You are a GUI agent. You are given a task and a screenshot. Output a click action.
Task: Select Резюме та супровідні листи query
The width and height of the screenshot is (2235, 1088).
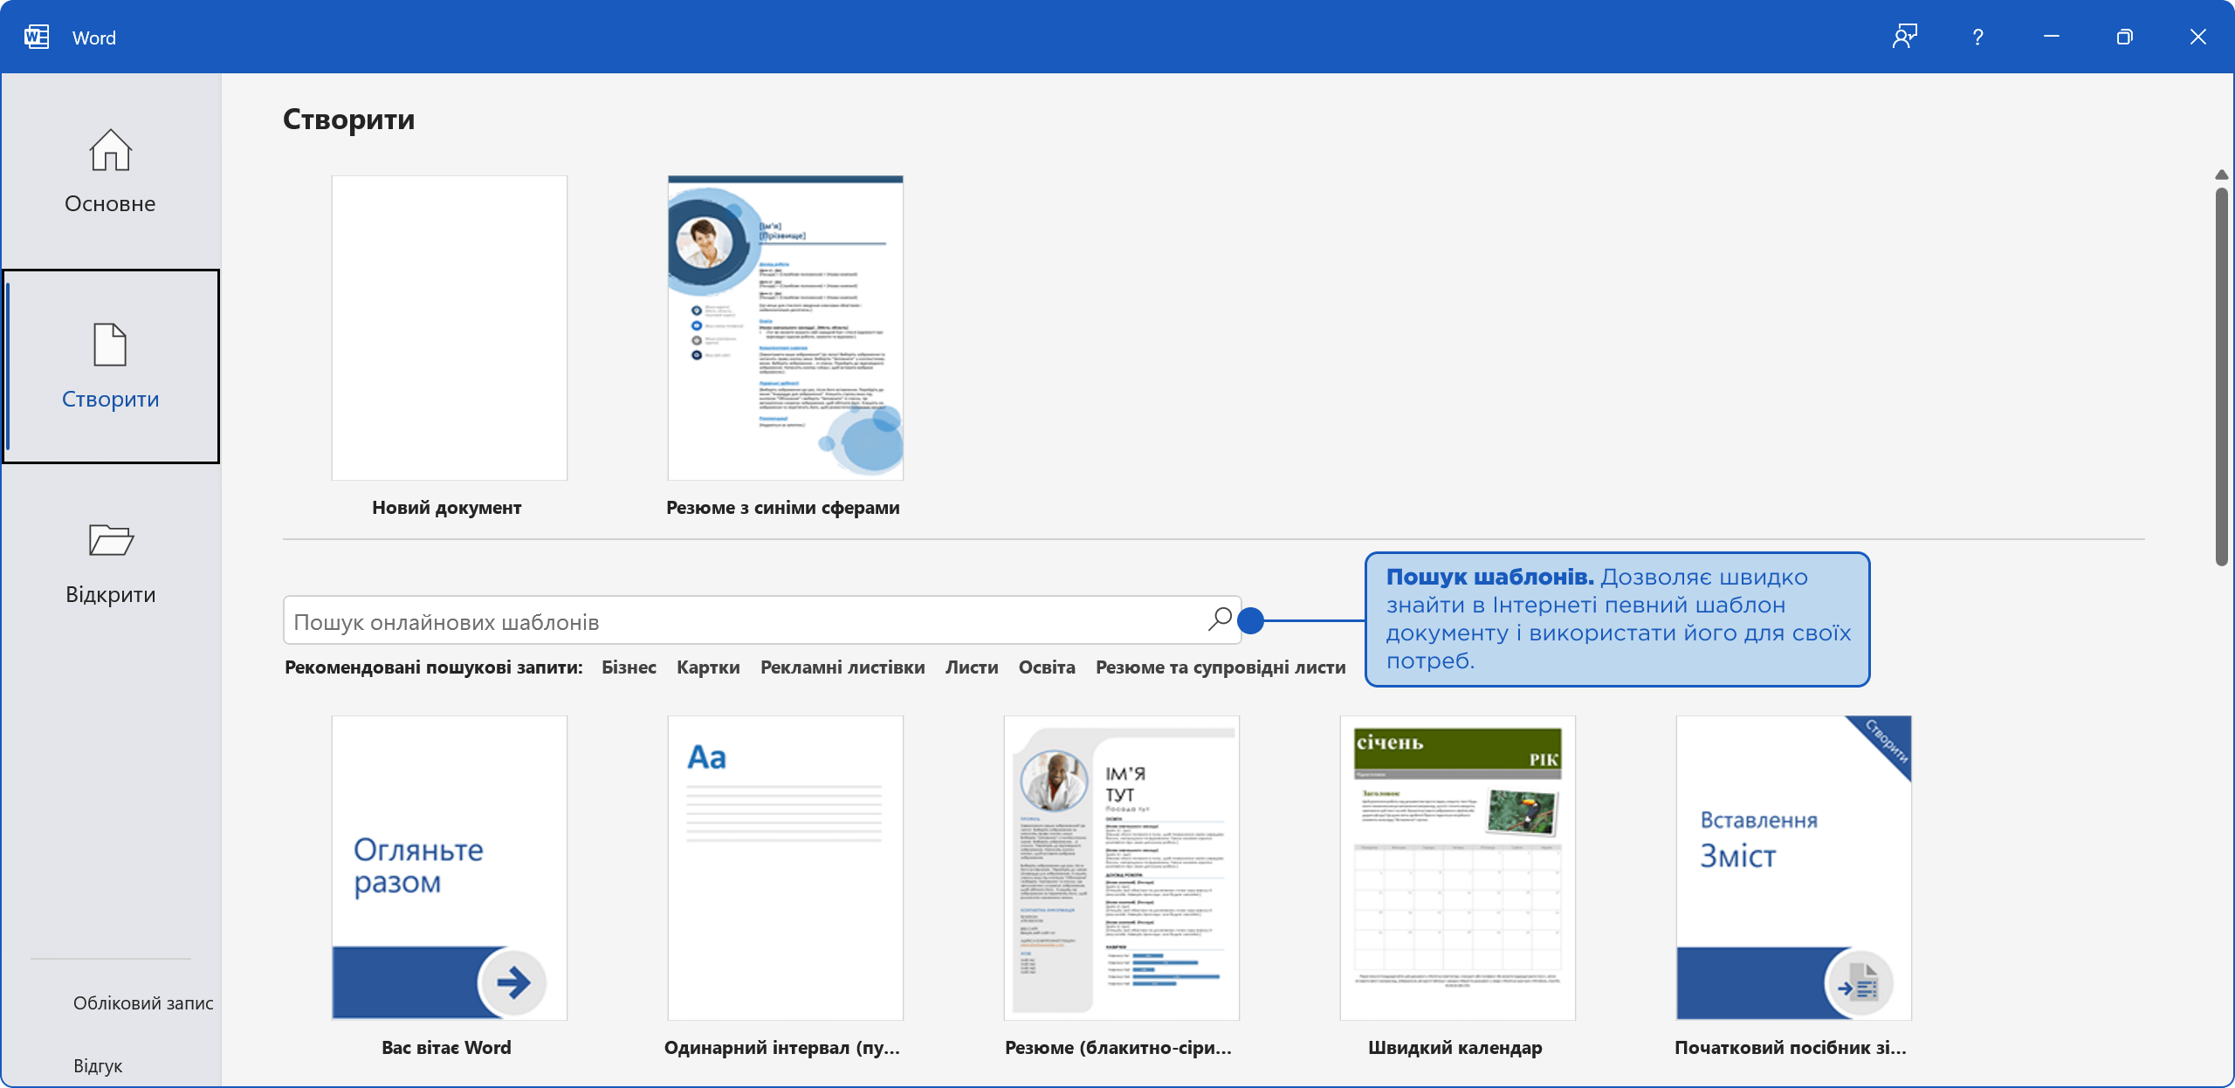[1220, 667]
